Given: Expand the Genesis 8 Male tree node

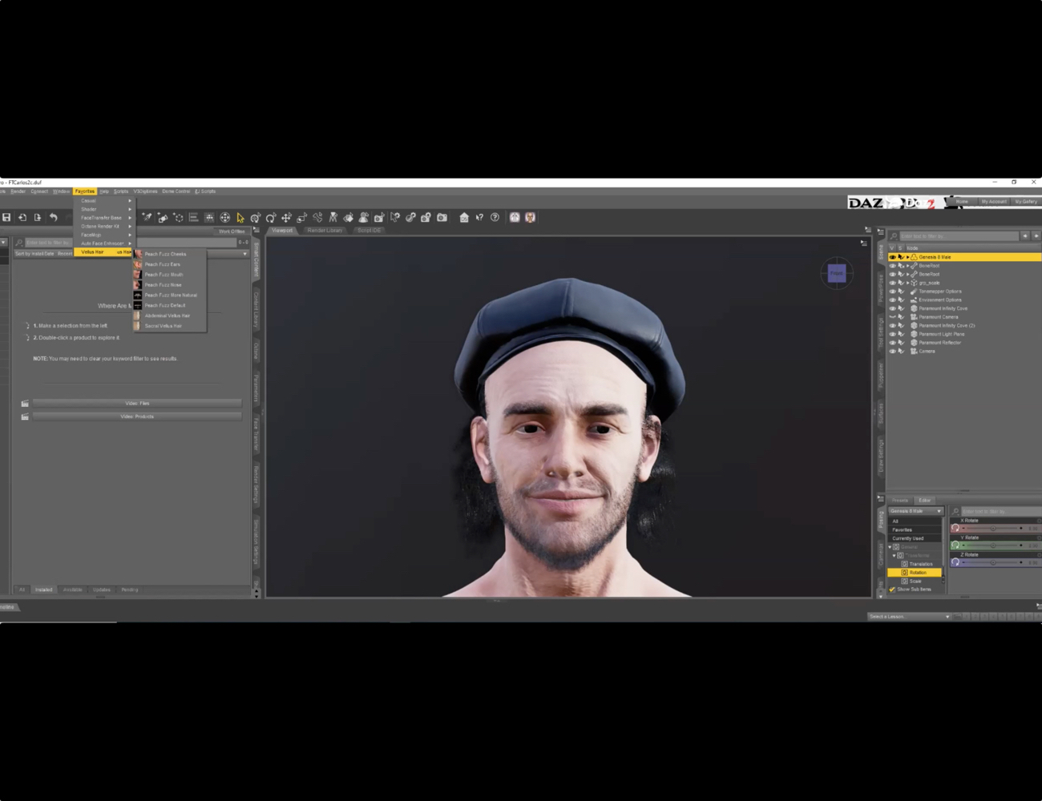Looking at the screenshot, I should click(907, 257).
